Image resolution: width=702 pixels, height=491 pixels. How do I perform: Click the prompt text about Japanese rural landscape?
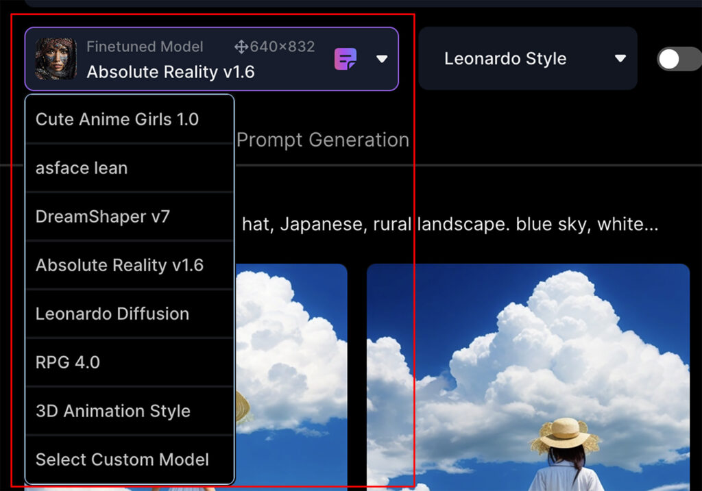pyautogui.click(x=450, y=224)
